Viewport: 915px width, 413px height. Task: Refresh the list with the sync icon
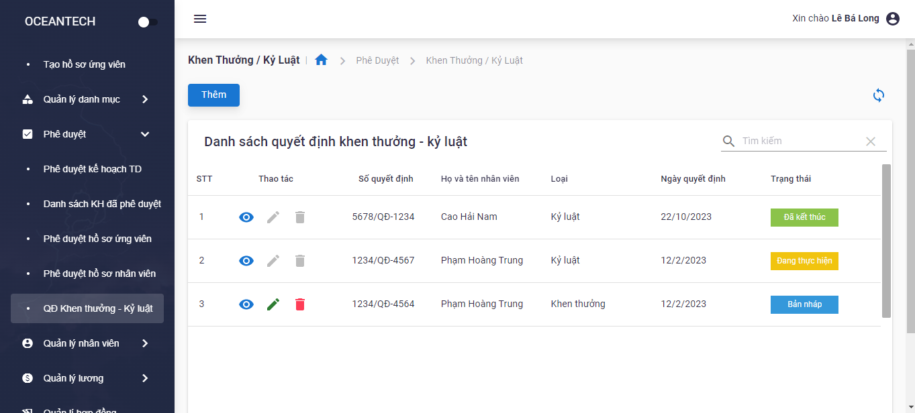(879, 95)
